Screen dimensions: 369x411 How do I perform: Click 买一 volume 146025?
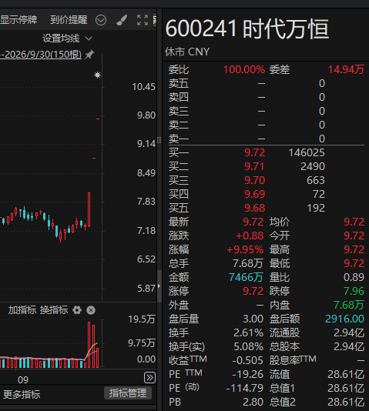click(x=307, y=153)
